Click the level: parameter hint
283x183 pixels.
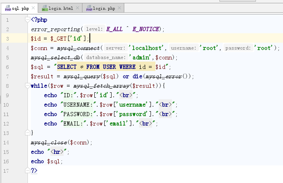pyautogui.click(x=94, y=29)
